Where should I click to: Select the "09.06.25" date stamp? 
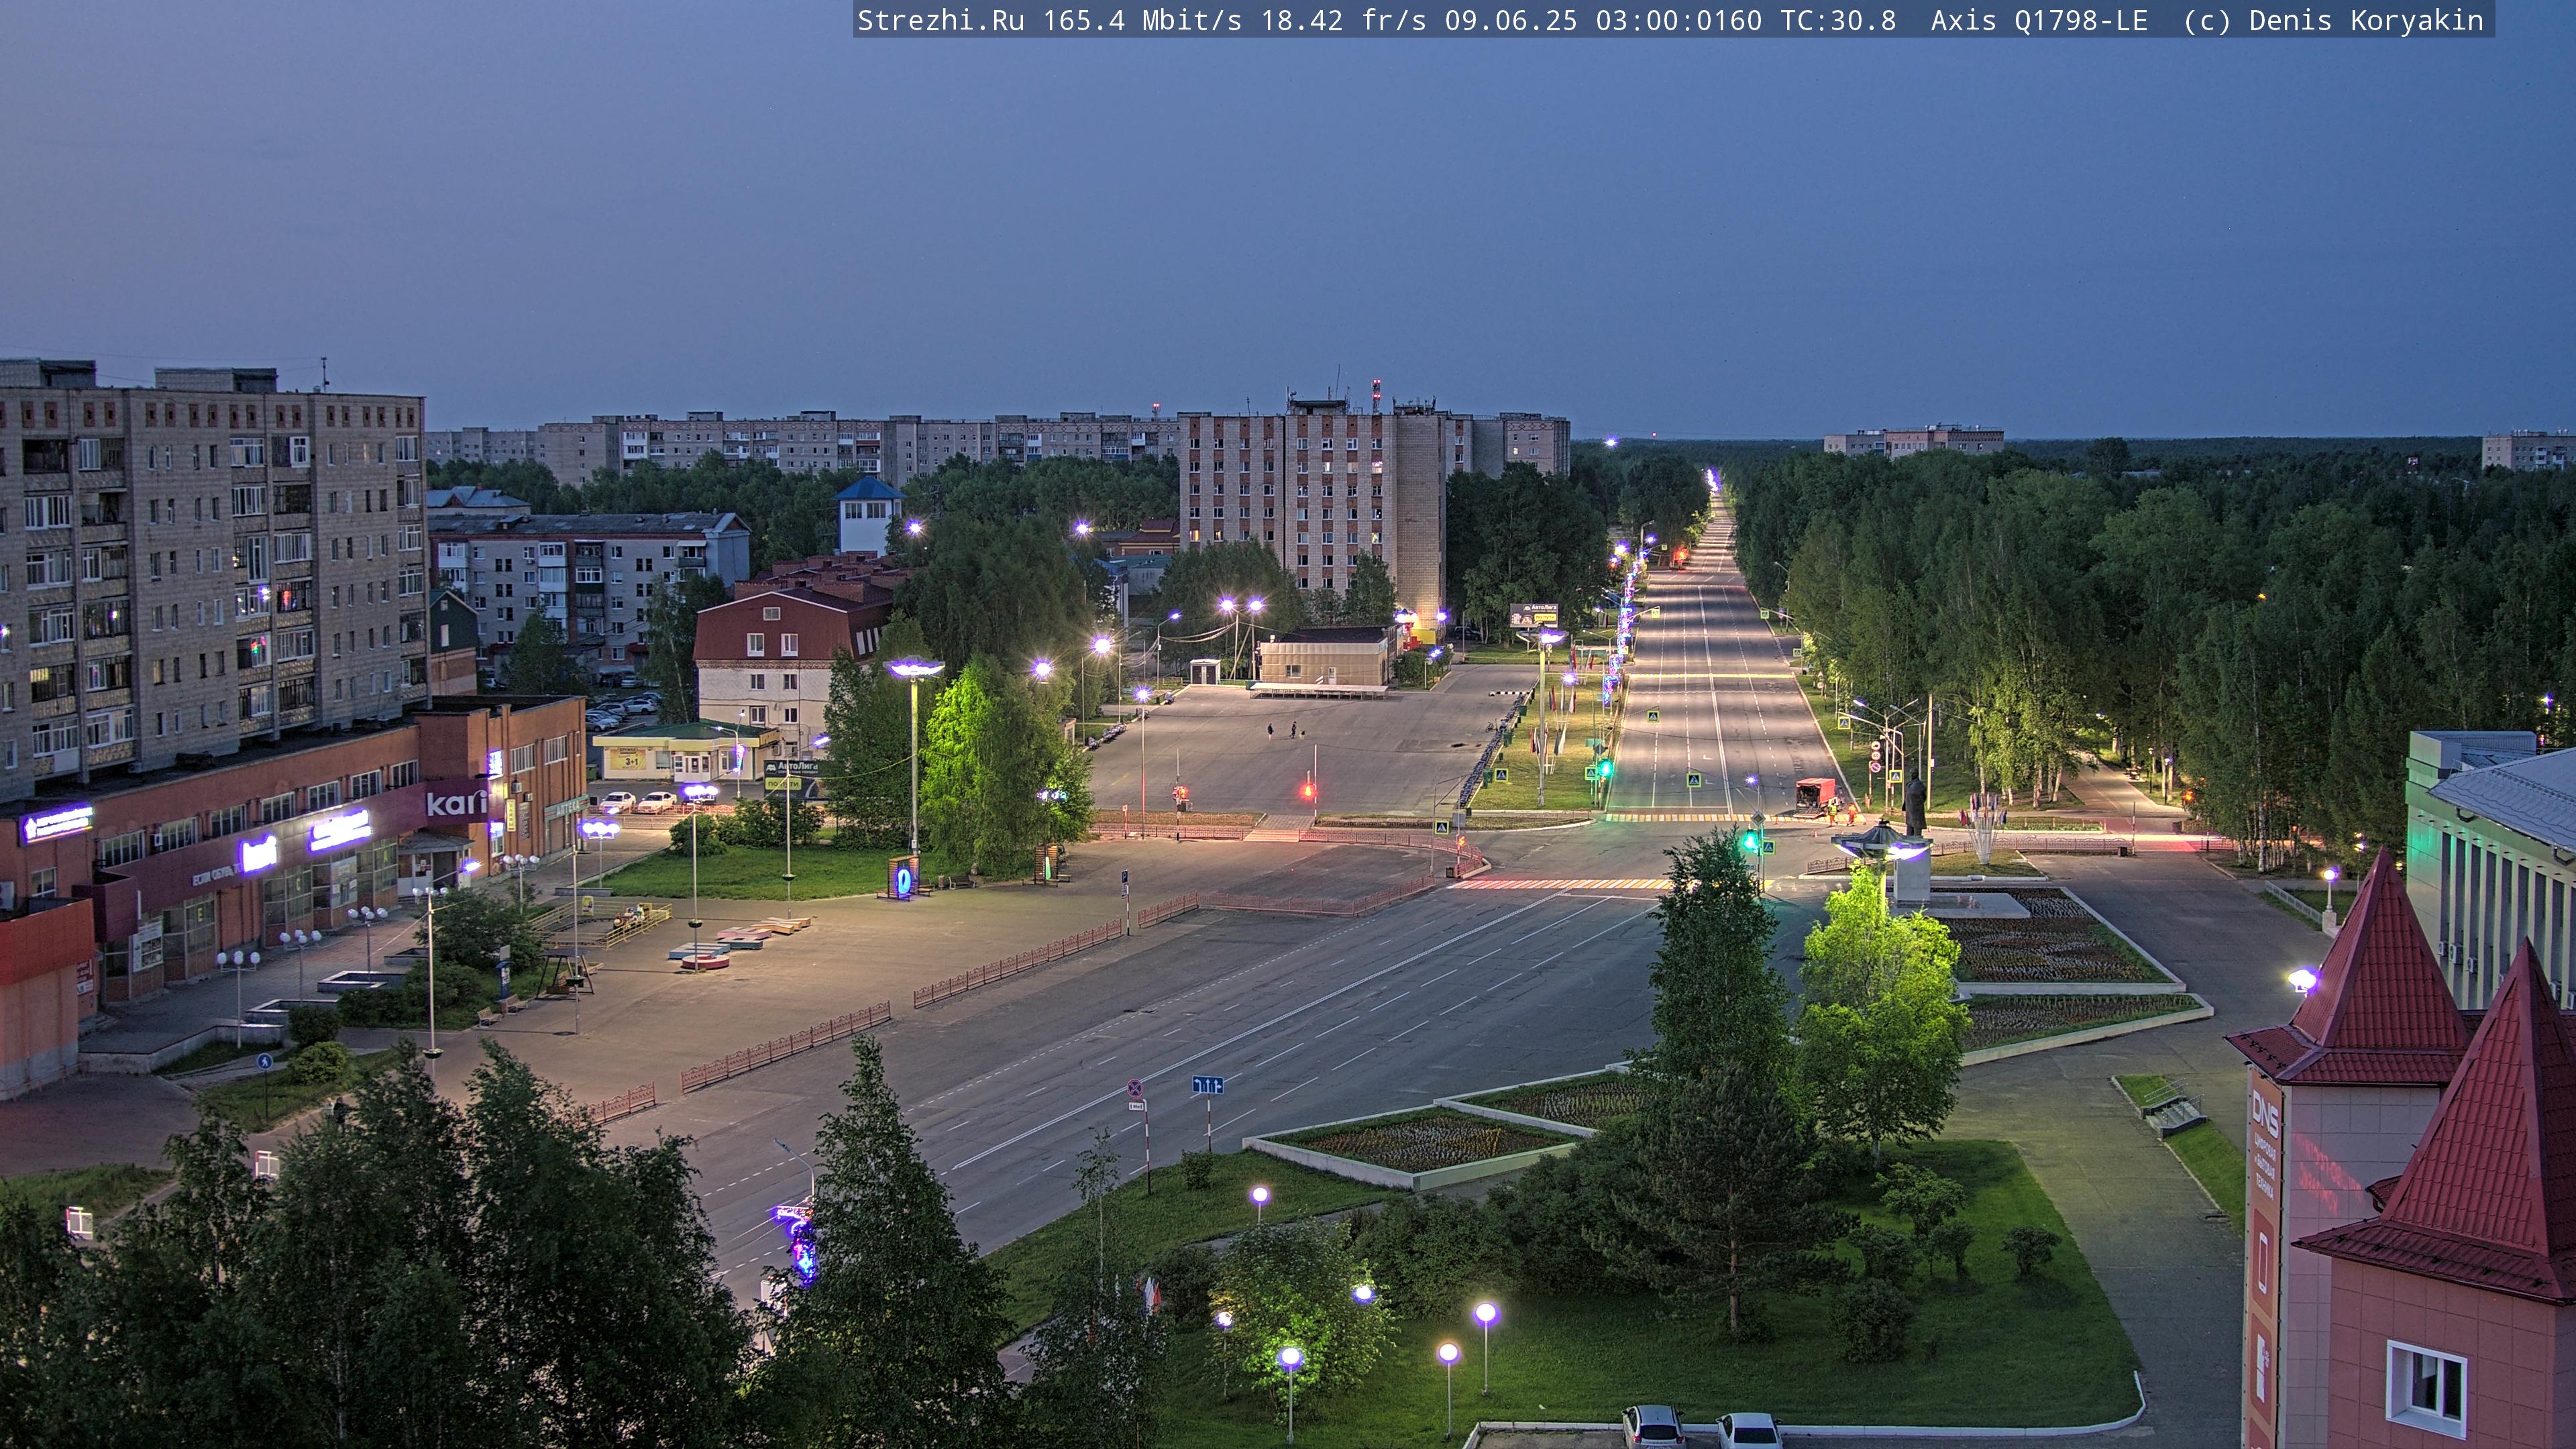1511,21
